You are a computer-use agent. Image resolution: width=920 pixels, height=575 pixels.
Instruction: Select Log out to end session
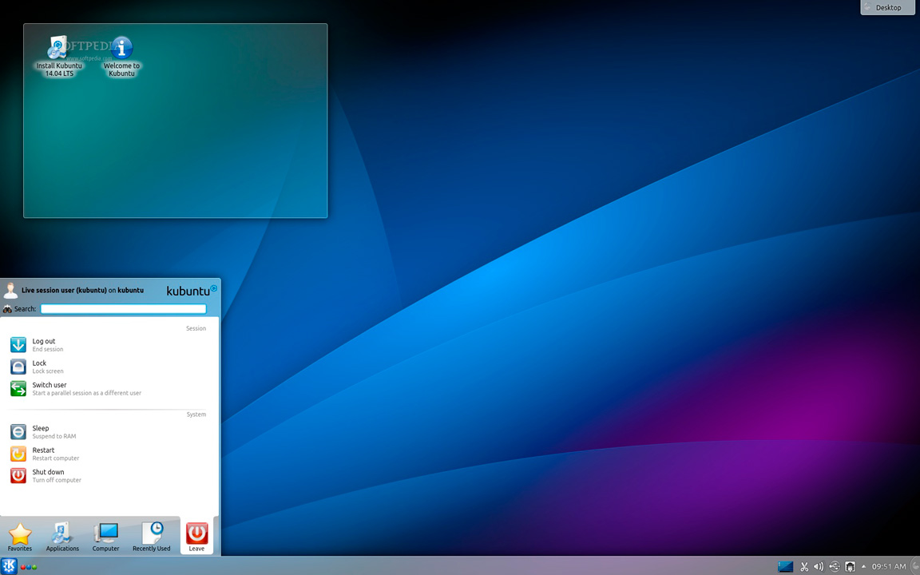(44, 344)
